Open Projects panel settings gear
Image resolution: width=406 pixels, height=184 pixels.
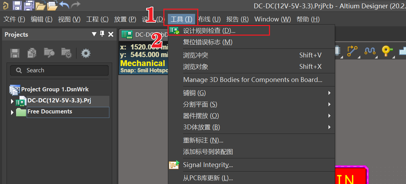(x=86, y=53)
